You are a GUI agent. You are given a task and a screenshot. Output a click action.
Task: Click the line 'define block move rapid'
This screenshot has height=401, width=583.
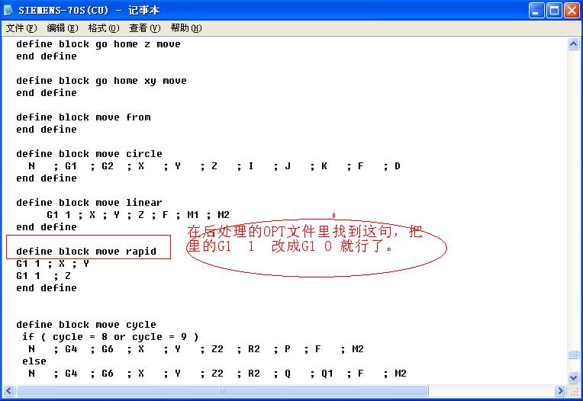point(86,252)
